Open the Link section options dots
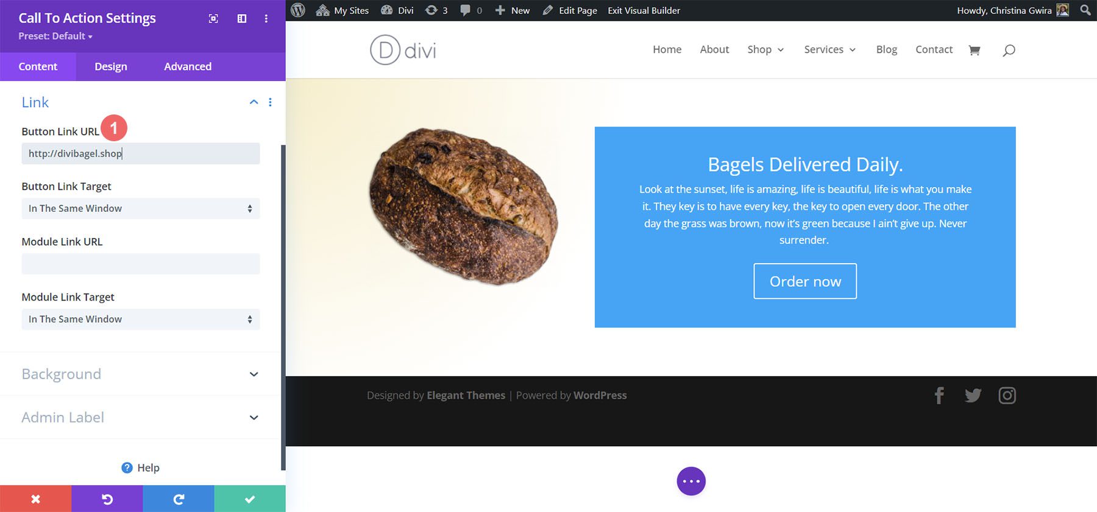 tap(270, 102)
